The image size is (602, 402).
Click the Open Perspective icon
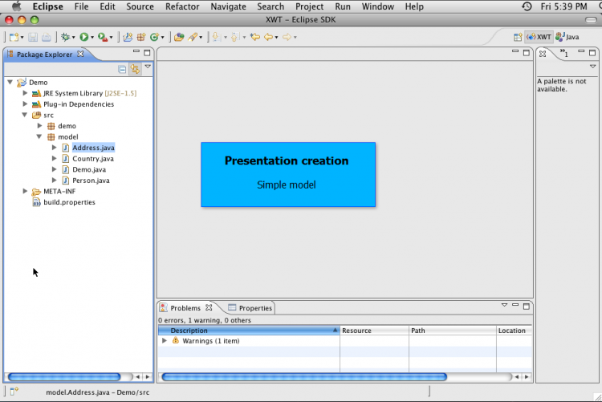pos(518,37)
